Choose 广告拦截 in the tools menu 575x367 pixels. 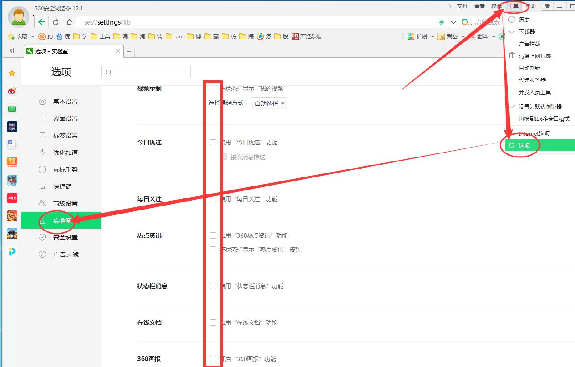tap(540, 44)
